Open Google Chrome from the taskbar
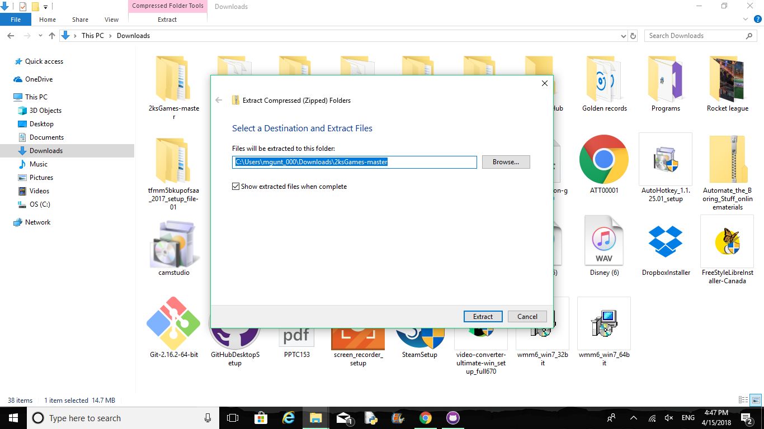Image resolution: width=764 pixels, height=429 pixels. [426, 418]
